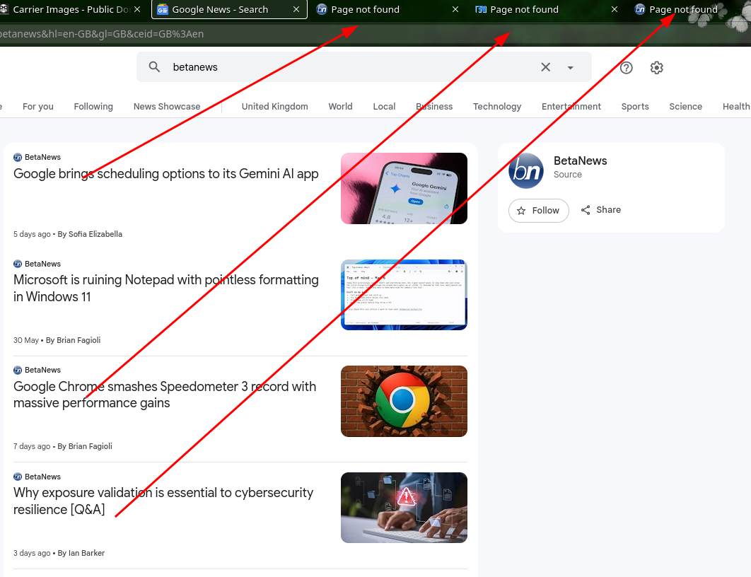Open the Following section

[93, 106]
